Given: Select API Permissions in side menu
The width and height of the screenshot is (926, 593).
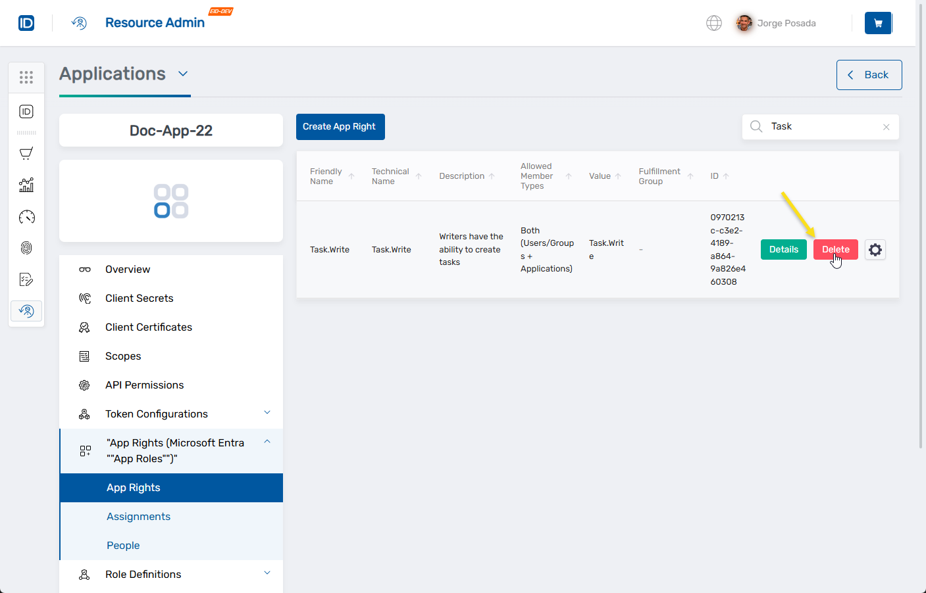Looking at the screenshot, I should [x=144, y=385].
